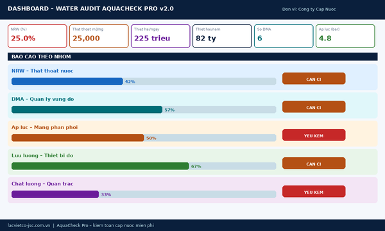The image size is (385, 231).
Task: Open the lacvietco-jsc.com.vn footer link
Action: click(29, 225)
